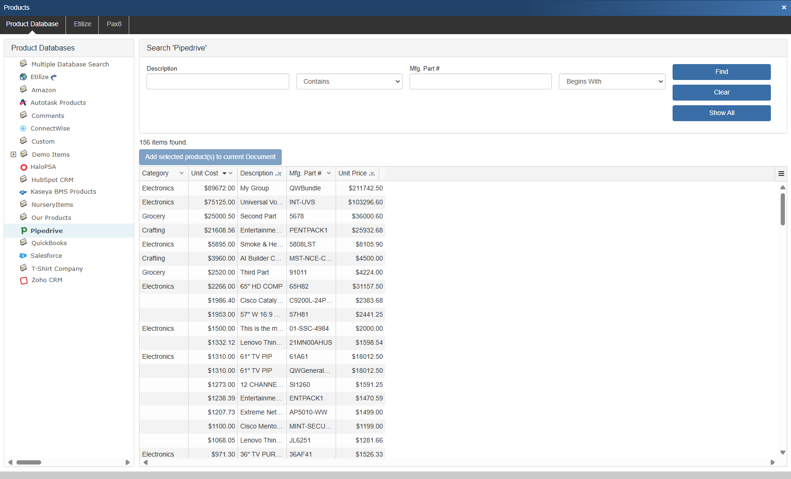
Task: Open the Mfg. Part 'Begins With' dropdown
Action: [612, 81]
